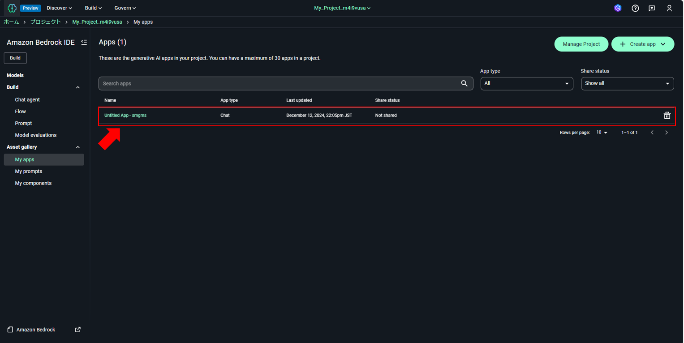The image size is (684, 343).
Task: Click the Chat app type cell
Action: pyautogui.click(x=225, y=115)
